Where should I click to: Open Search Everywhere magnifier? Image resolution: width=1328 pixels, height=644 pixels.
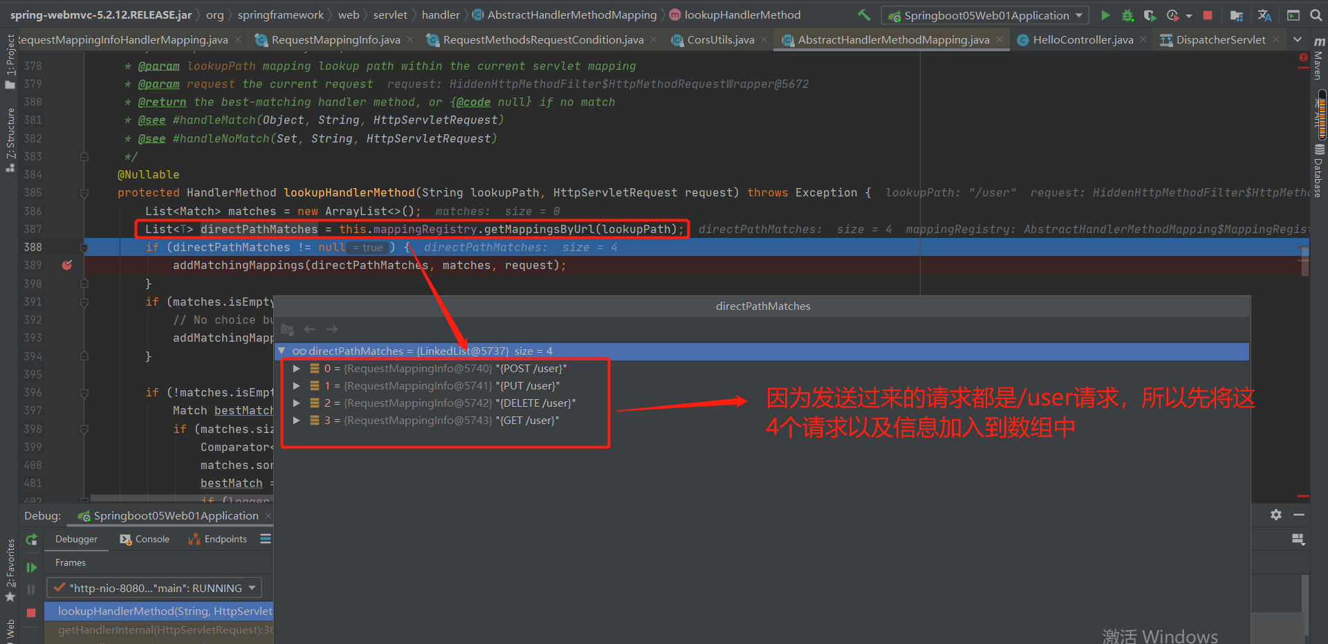tap(1316, 15)
